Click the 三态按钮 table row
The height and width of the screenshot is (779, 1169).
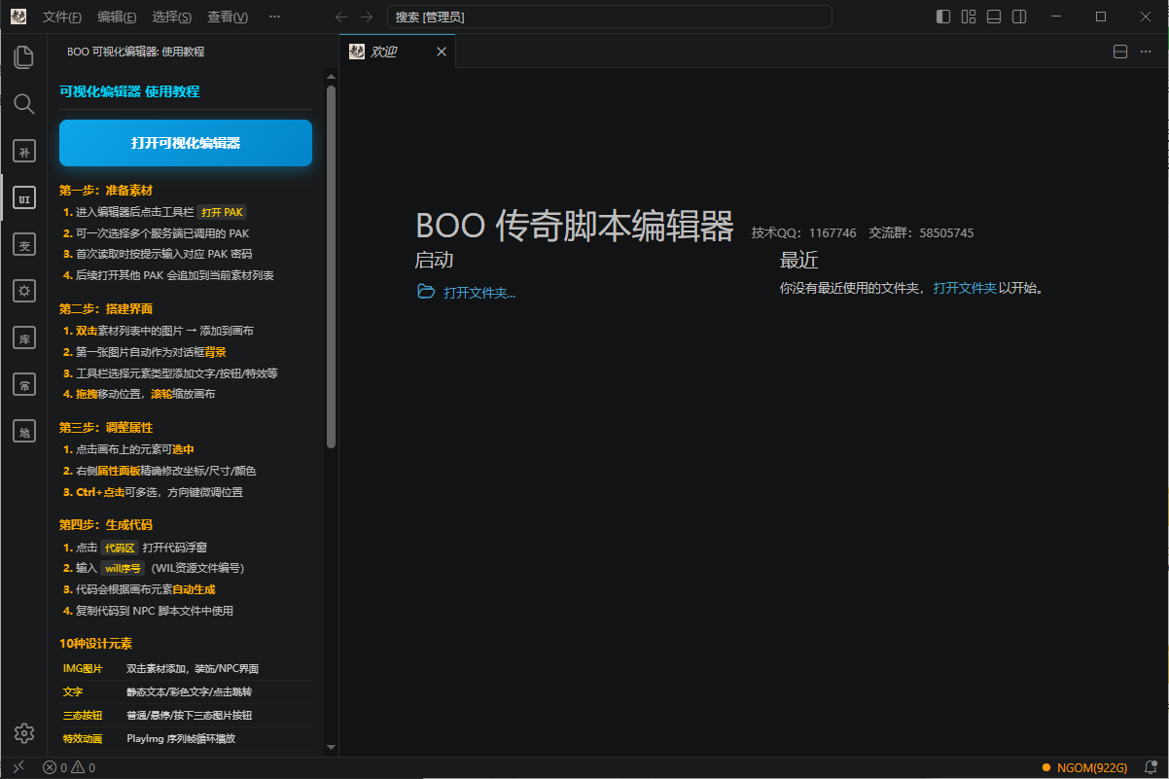(186, 715)
